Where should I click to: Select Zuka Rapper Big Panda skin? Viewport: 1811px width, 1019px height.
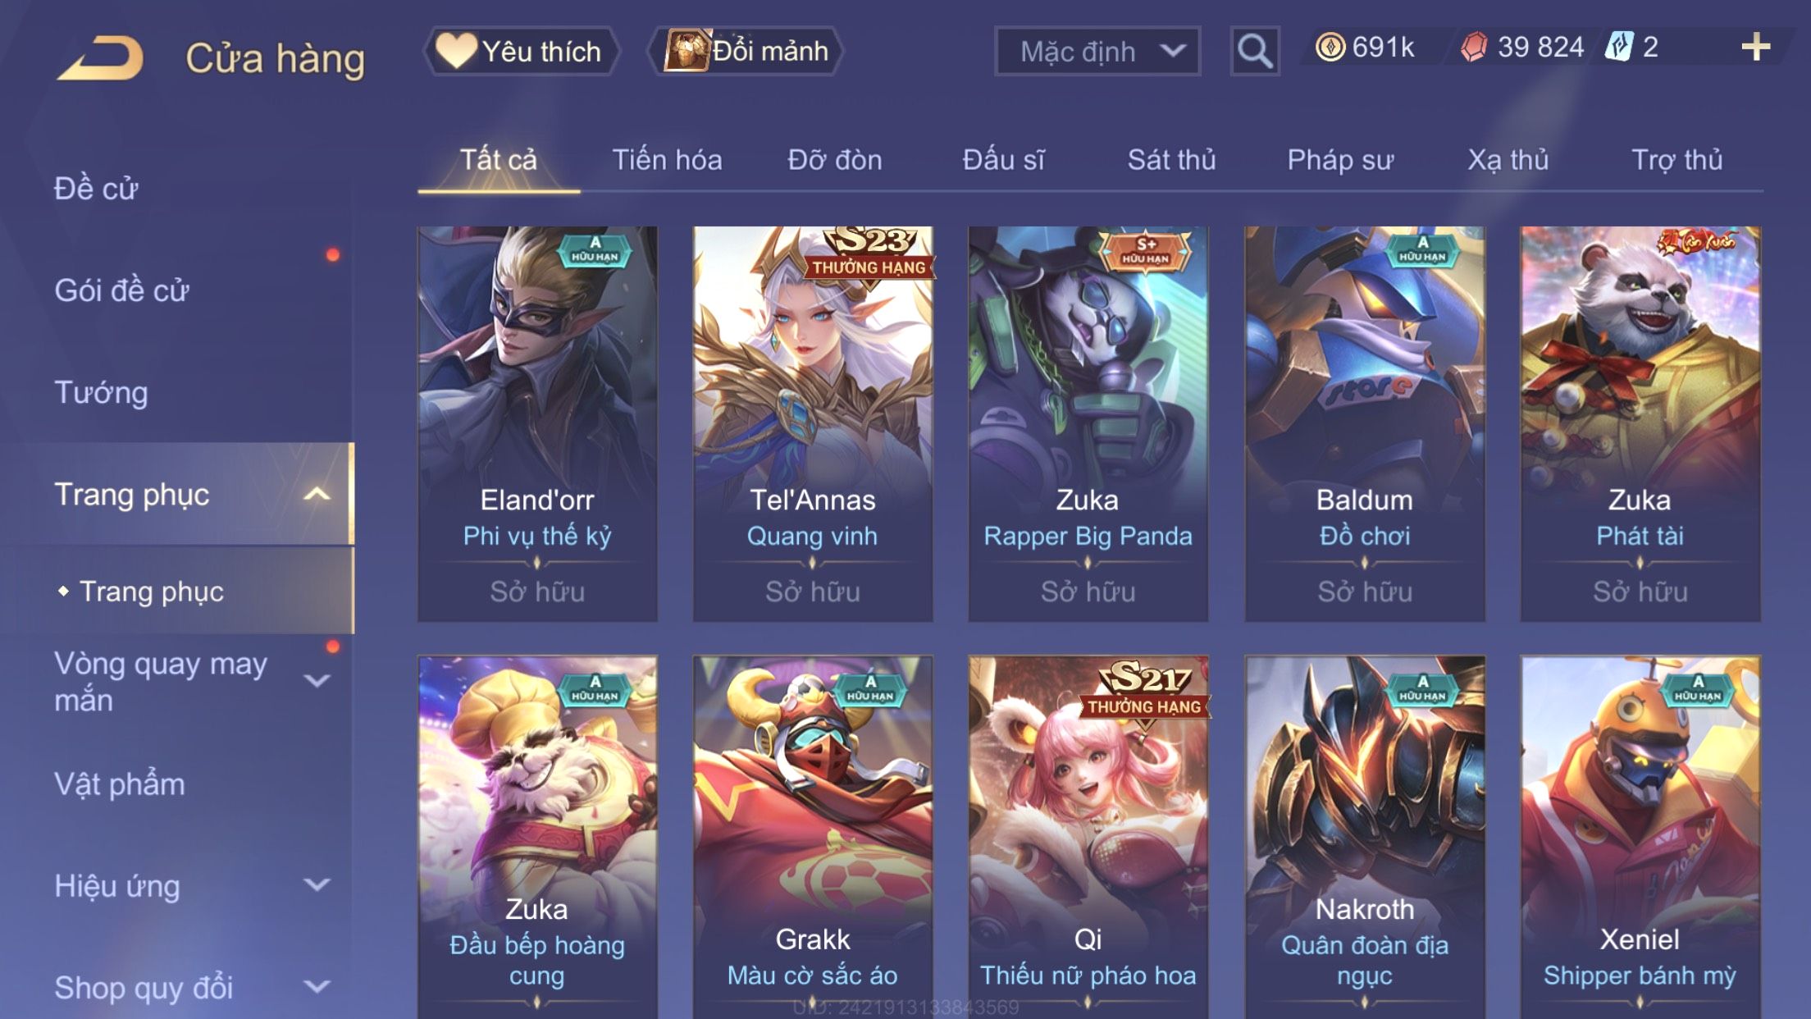point(1088,423)
